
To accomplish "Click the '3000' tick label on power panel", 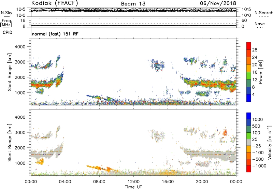I will click(20, 62).
